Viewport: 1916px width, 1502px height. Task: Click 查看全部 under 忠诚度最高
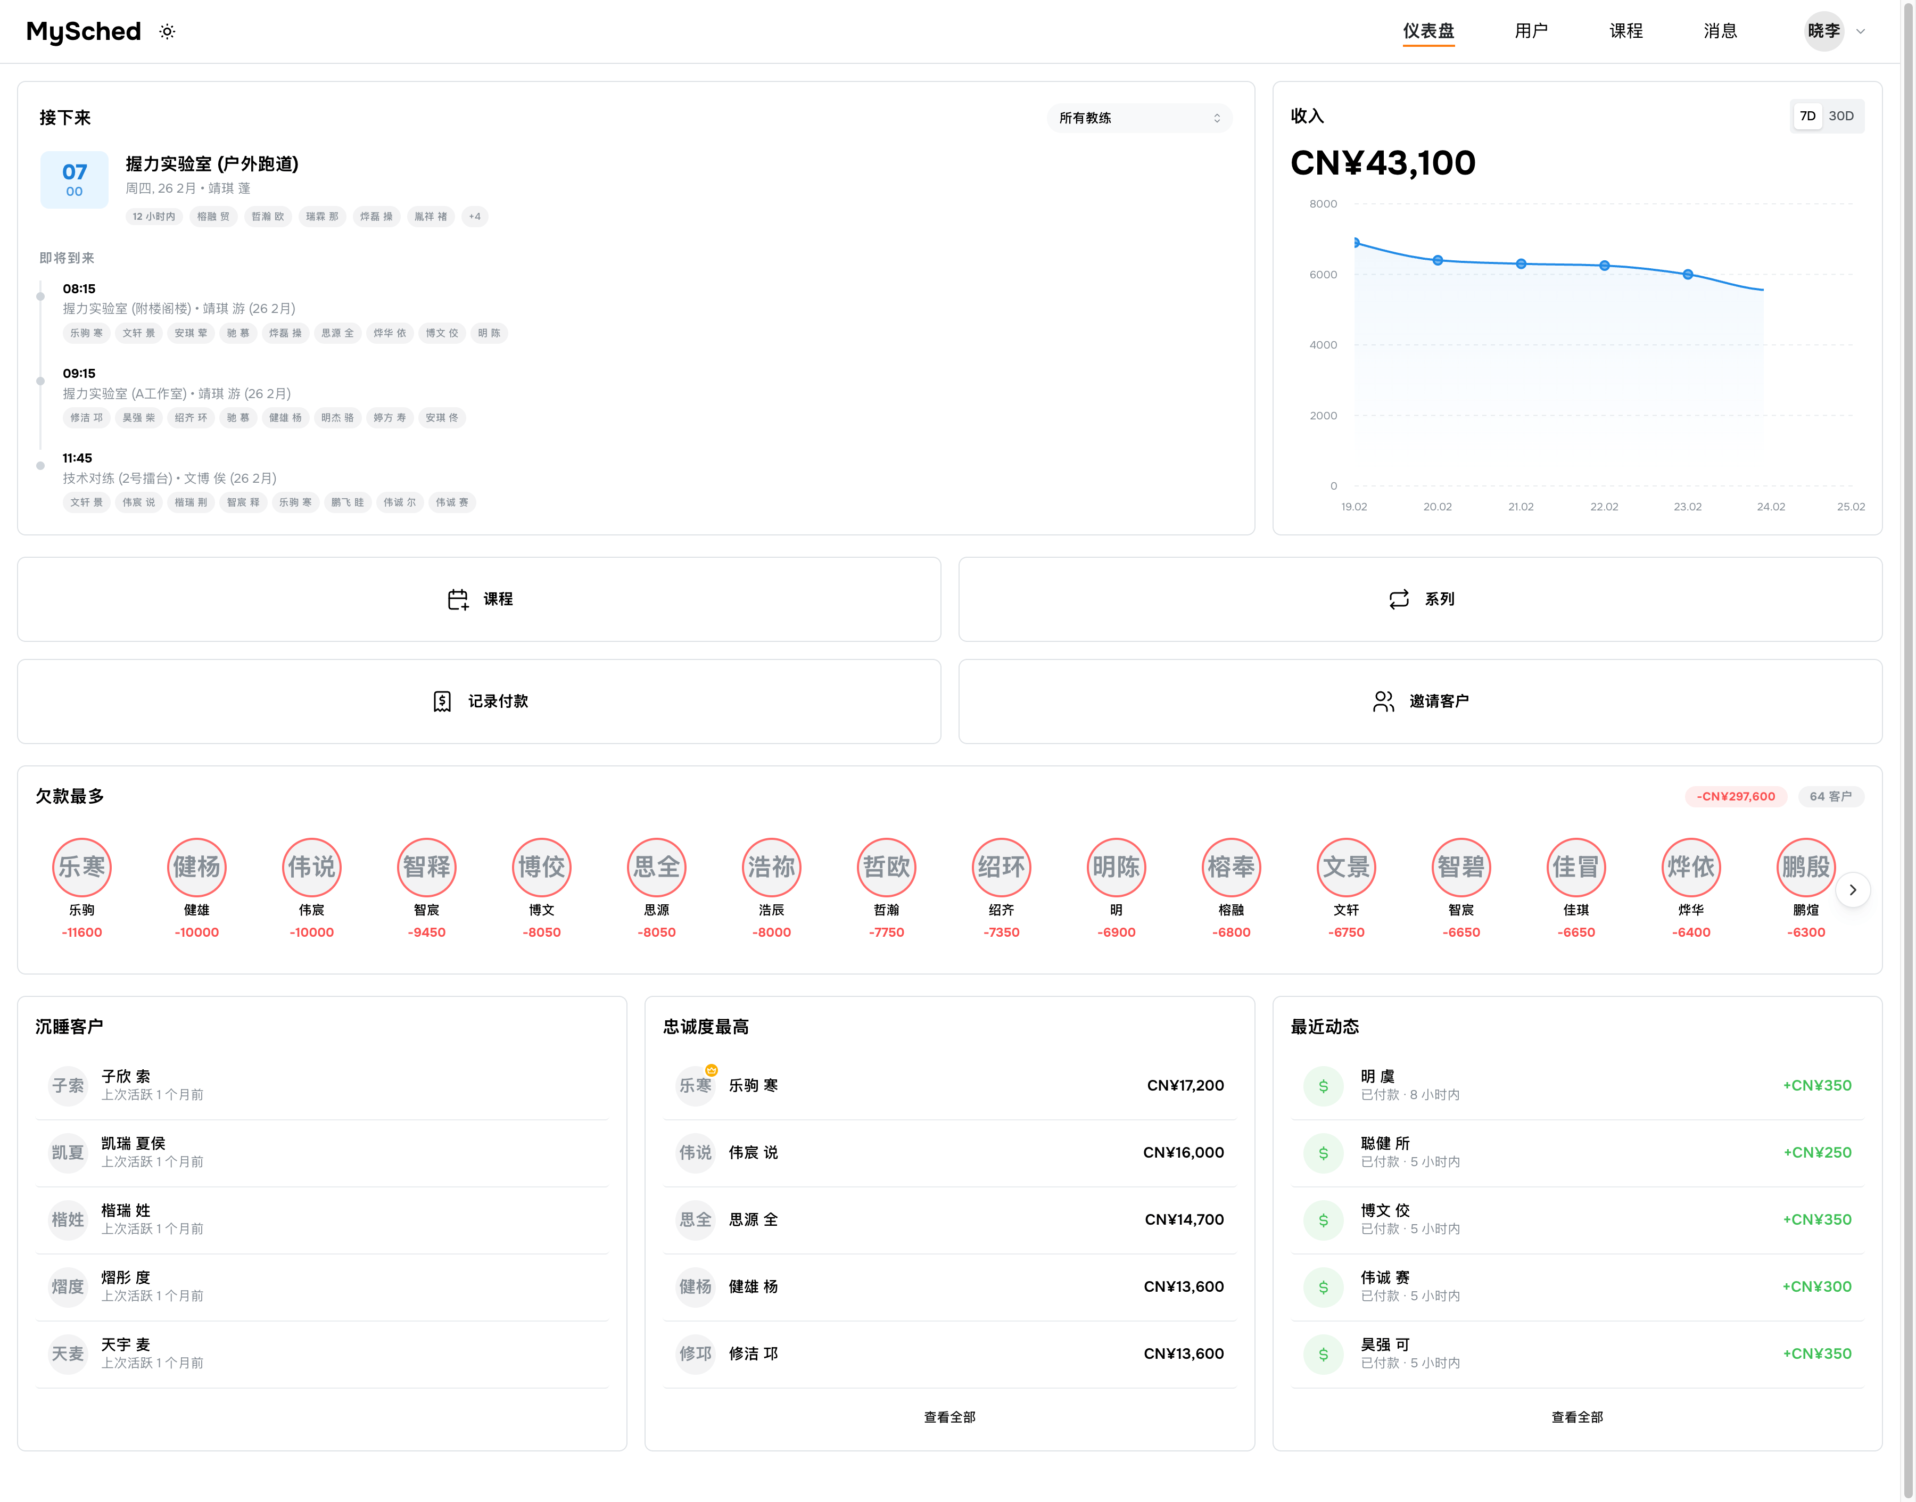(x=949, y=1417)
